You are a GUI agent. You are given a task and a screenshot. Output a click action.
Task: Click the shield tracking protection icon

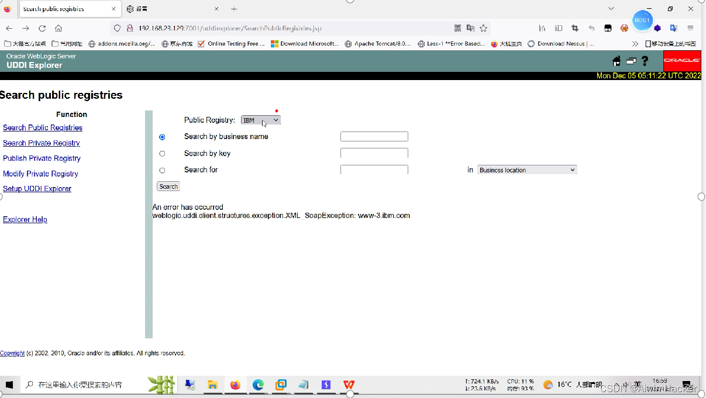(x=117, y=28)
